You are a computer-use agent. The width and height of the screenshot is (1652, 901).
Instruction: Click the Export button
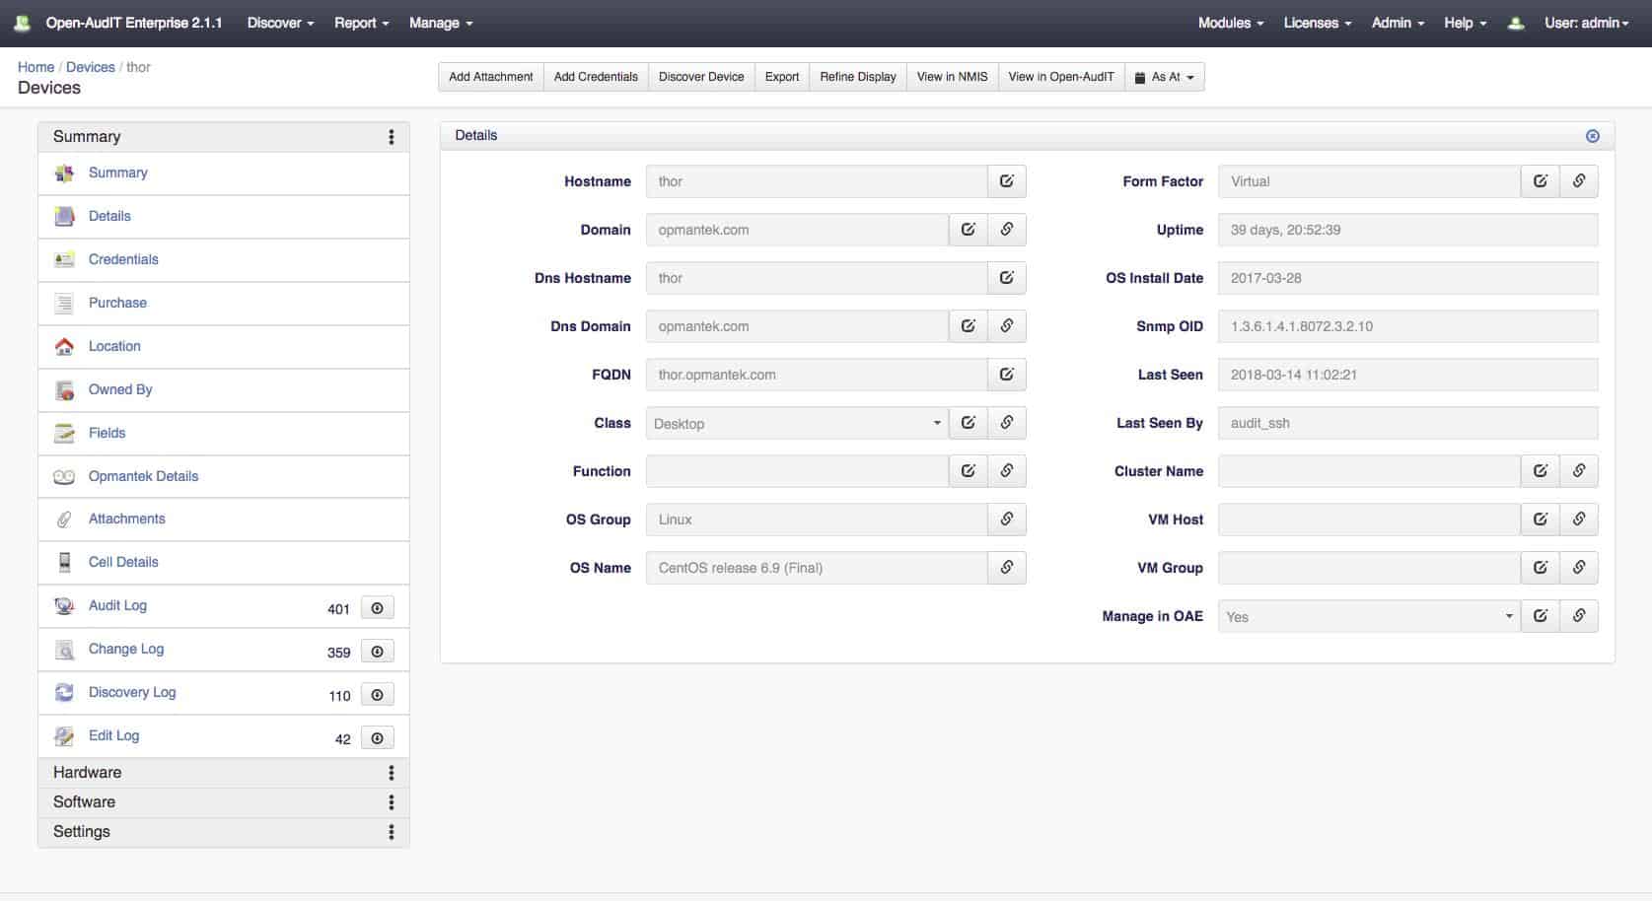coord(782,77)
